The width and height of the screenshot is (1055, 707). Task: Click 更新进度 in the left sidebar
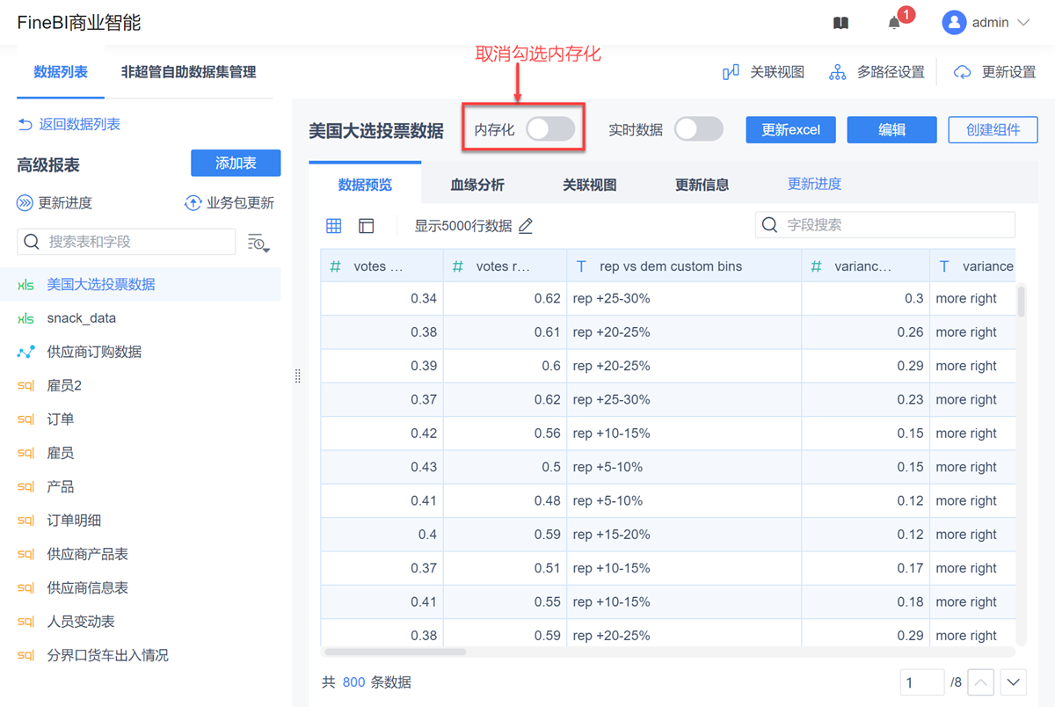point(55,203)
